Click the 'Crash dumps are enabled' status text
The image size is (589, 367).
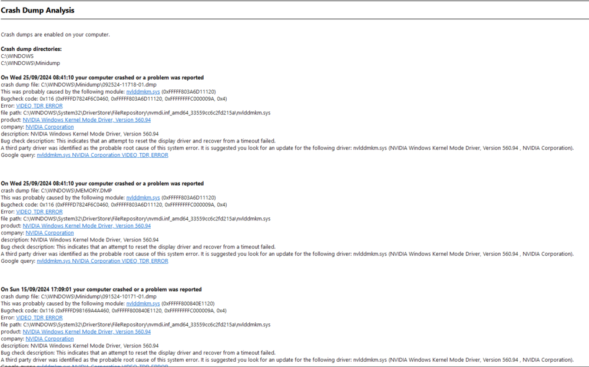click(x=55, y=35)
